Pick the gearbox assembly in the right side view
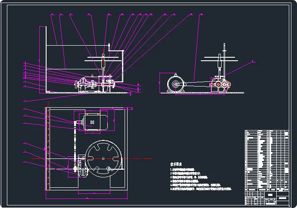Screen dimensions: 297x208 click(x=220, y=84)
